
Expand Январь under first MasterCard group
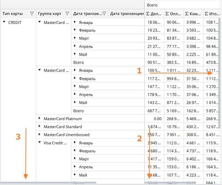75,22
